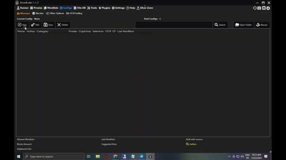Open the Windows notification center

click(266, 156)
